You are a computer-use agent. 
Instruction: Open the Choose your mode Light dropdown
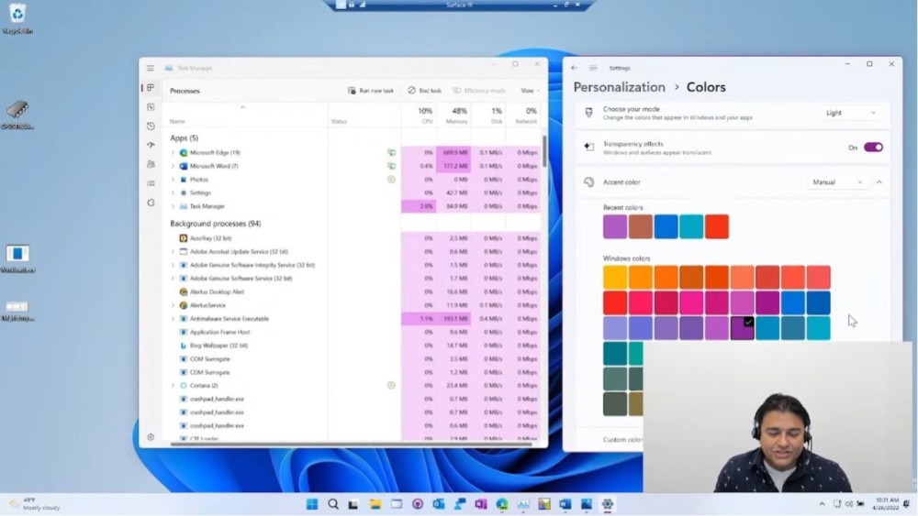pos(851,113)
